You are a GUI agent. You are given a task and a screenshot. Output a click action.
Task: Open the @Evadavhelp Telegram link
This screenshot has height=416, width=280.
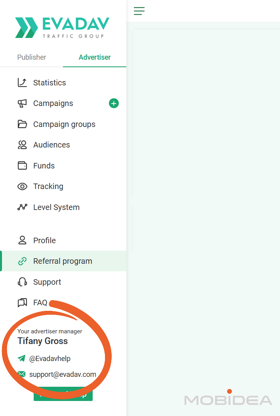tap(50, 359)
